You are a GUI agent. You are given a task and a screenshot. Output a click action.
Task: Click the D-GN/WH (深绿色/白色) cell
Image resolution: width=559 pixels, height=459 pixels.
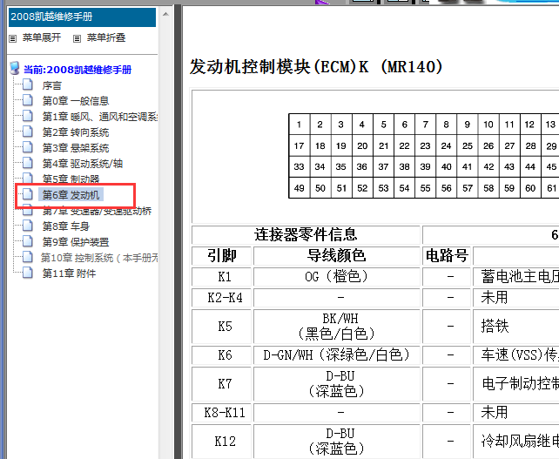[x=337, y=354]
